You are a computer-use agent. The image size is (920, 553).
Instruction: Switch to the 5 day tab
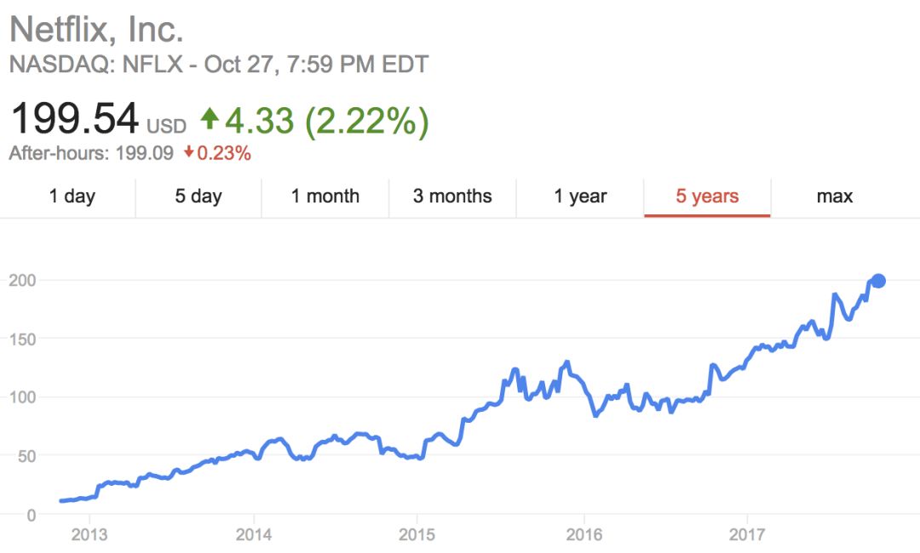pos(198,197)
